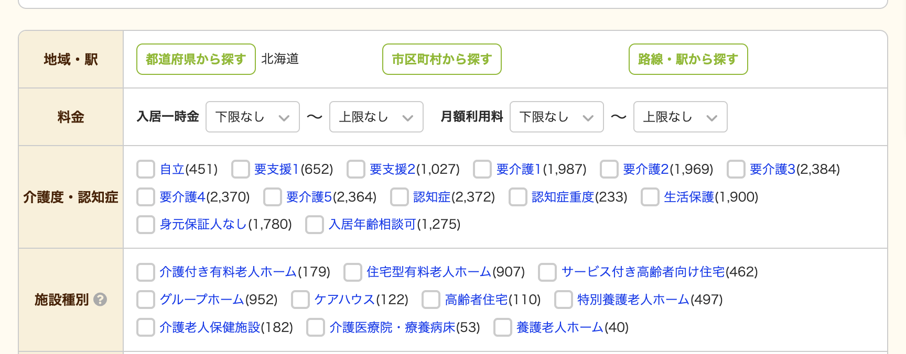The image size is (906, 354).
Task: Check the 生活保護 checkbox
Action: pos(650,197)
